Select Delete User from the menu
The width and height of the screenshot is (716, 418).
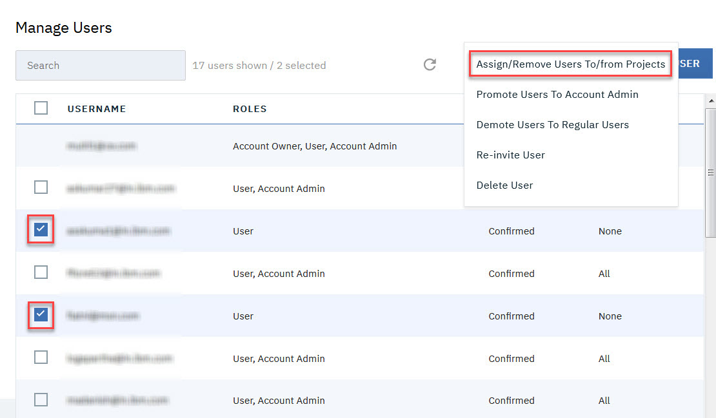tap(504, 185)
